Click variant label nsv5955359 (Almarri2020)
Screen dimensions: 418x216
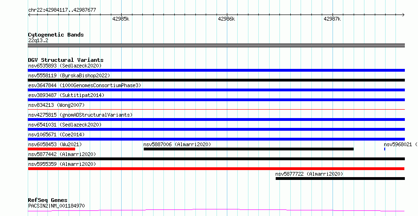[x=62, y=164]
